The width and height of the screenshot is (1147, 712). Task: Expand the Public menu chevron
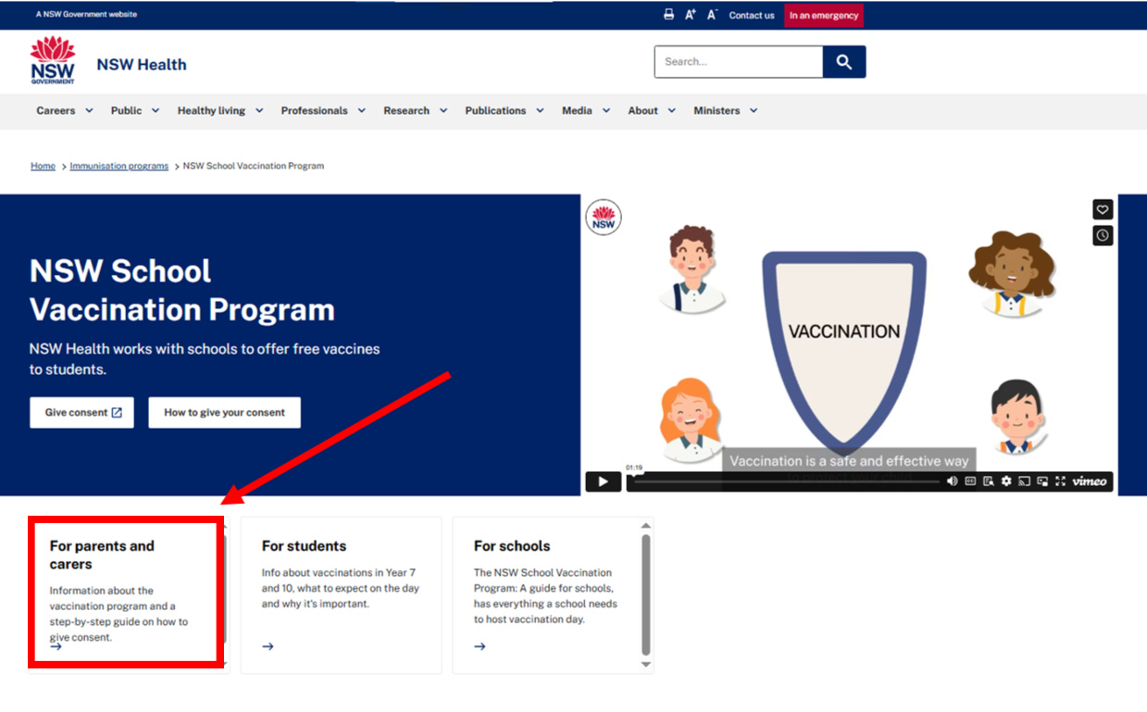click(x=156, y=110)
